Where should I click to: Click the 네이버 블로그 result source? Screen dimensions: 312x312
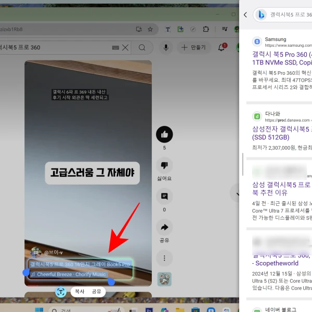281,309
